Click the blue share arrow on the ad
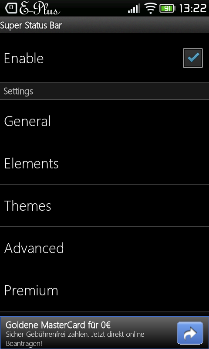This screenshot has height=349, width=209. coord(190,333)
